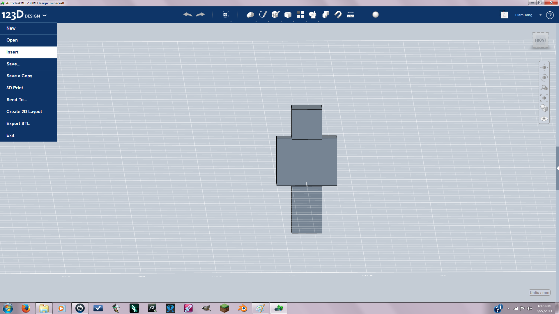Select Create 2D Layout menu entry

[28, 112]
